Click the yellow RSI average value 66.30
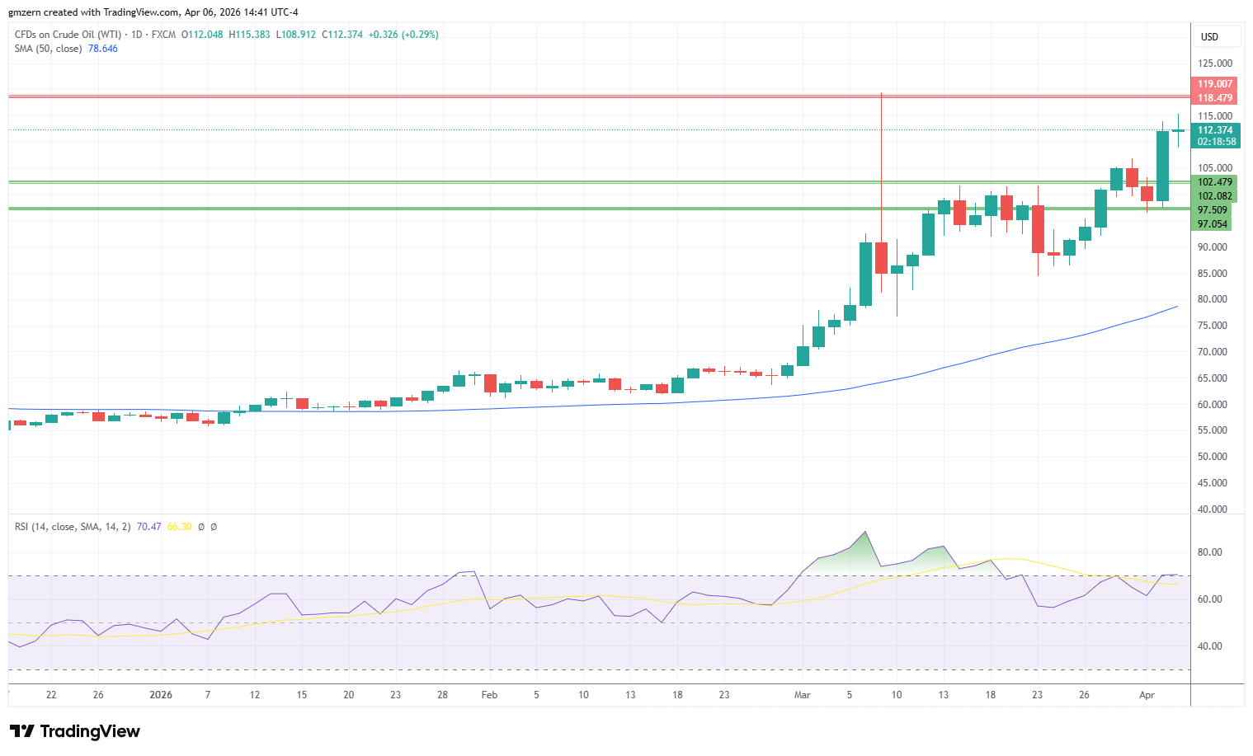 tap(179, 527)
